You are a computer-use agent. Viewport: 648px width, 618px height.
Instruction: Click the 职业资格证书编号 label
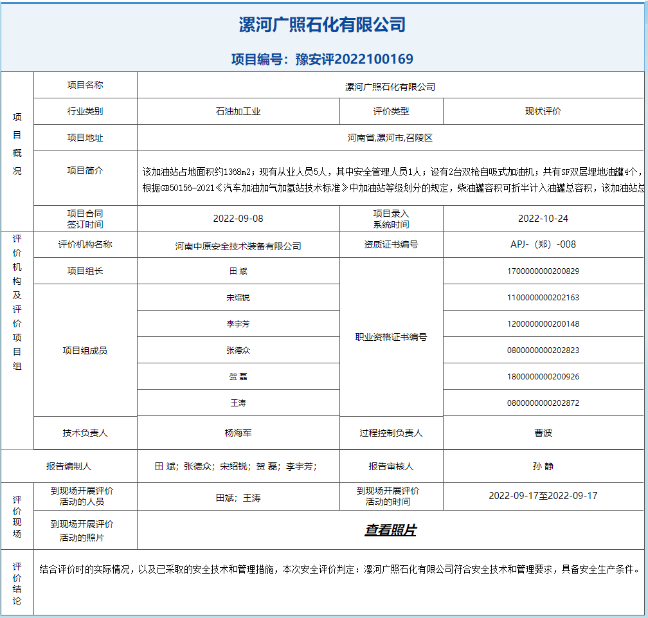coord(391,337)
